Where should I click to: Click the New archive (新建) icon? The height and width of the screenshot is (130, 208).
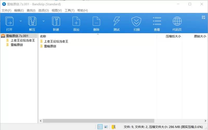(56, 21)
